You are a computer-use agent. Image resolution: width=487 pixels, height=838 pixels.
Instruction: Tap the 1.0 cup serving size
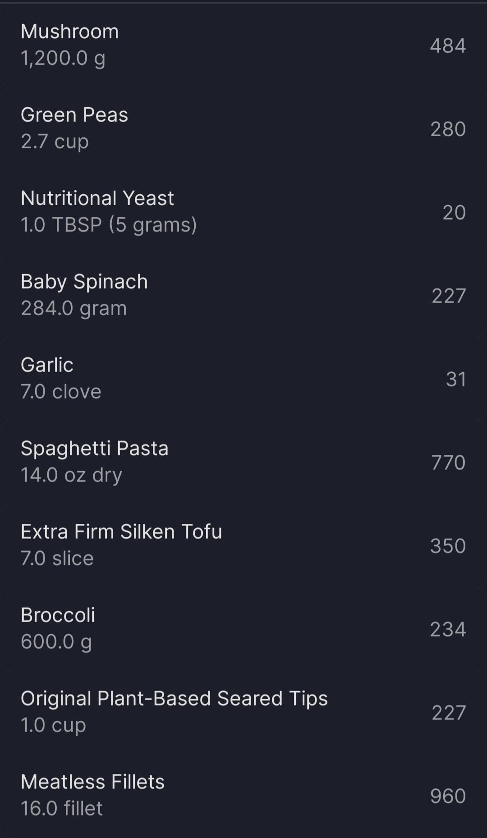point(53,725)
